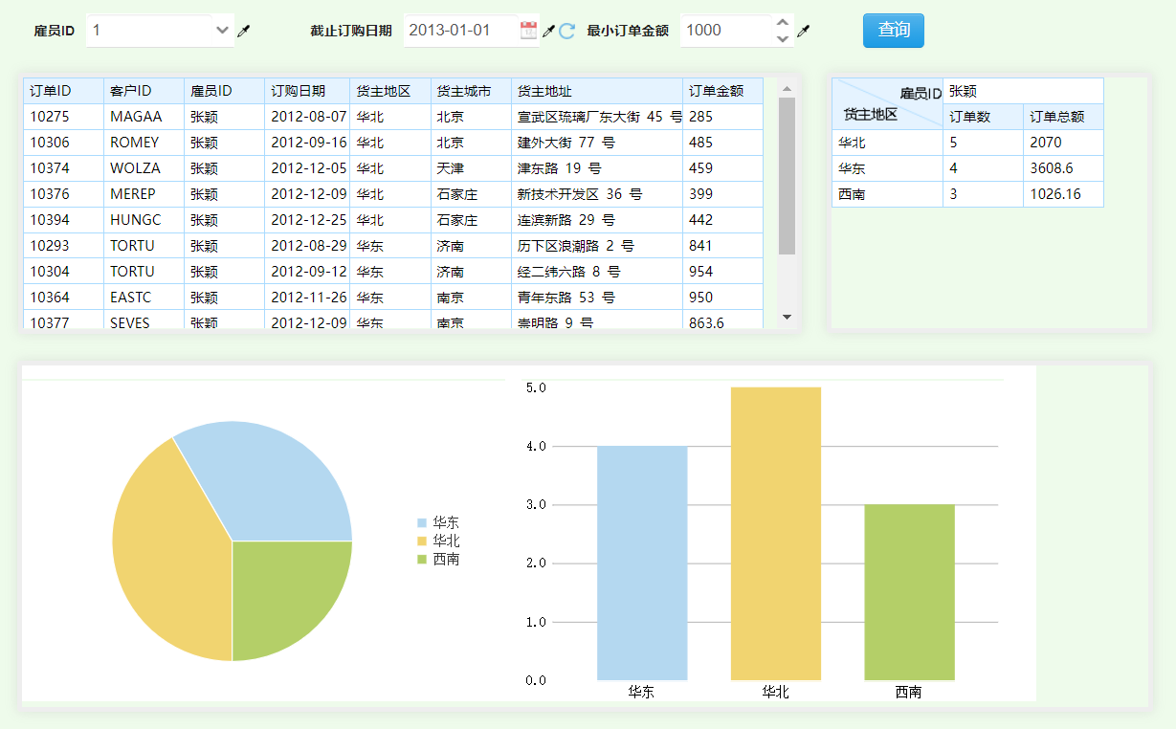
Task: Click the order table vertical scrollbar thumb
Action: click(787, 176)
